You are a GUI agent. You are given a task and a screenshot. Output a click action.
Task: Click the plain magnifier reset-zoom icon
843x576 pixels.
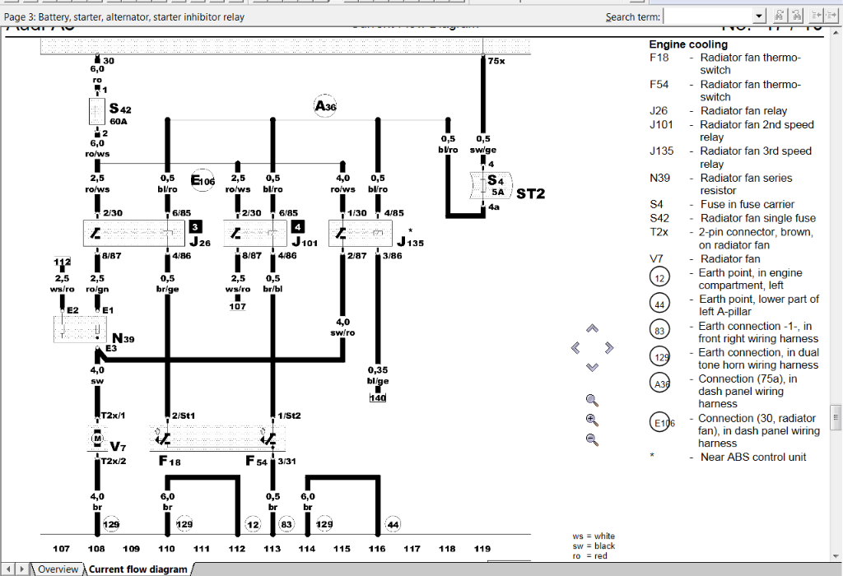pos(592,400)
